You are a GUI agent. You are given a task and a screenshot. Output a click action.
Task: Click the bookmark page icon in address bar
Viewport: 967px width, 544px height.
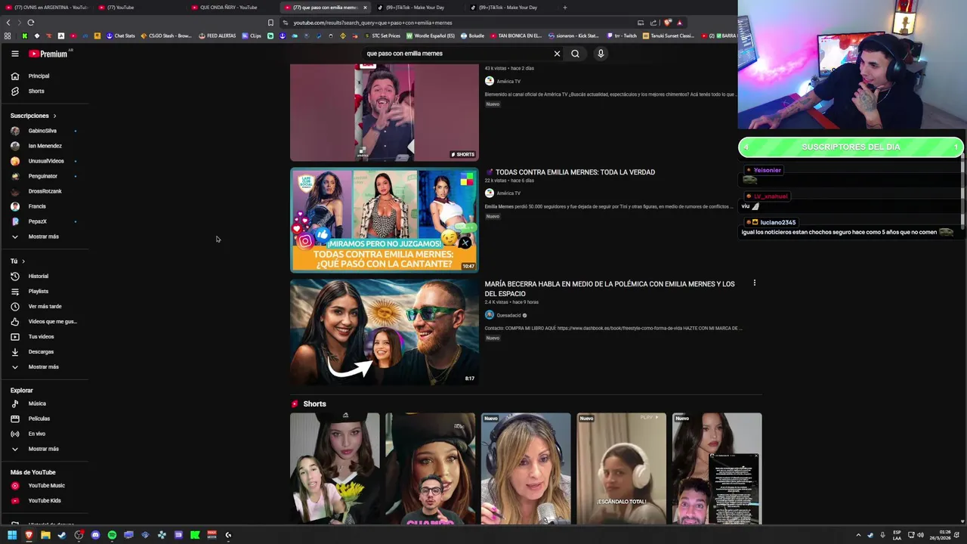pos(270,23)
